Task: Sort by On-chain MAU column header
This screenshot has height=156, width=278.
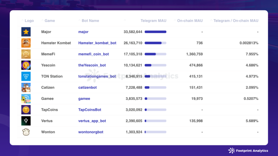Action: coord(190,21)
